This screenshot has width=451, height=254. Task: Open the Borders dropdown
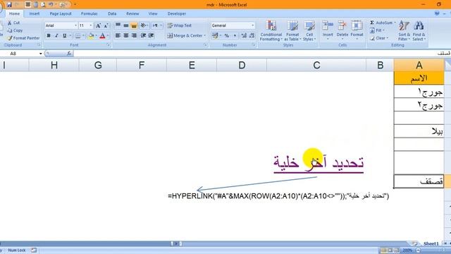[83, 36]
